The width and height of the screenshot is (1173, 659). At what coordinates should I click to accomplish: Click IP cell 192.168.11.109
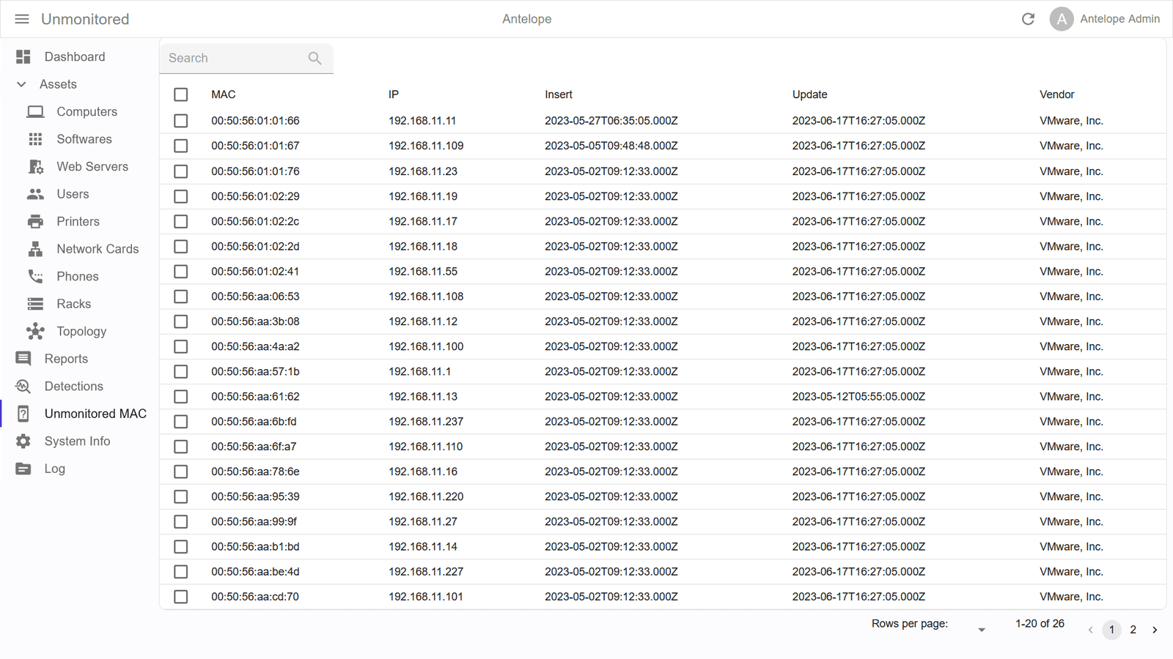426,146
